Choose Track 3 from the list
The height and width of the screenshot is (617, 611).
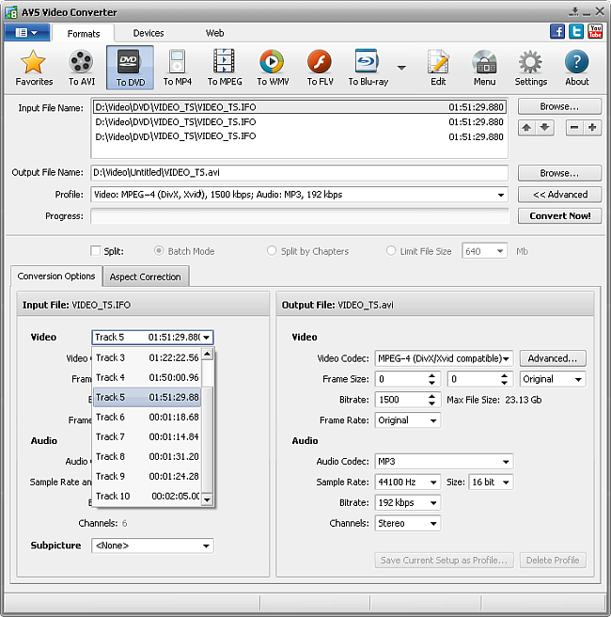tap(147, 357)
